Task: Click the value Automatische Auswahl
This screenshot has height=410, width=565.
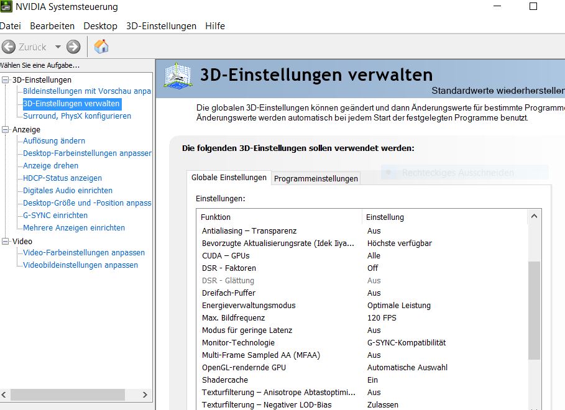Action: pos(407,368)
